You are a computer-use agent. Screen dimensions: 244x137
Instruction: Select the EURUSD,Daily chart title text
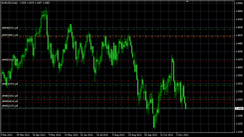click(x=10, y=3)
